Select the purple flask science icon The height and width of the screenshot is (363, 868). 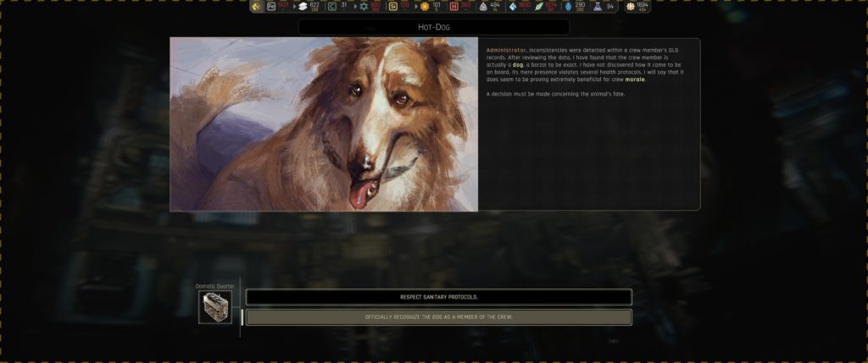pyautogui.click(x=598, y=7)
